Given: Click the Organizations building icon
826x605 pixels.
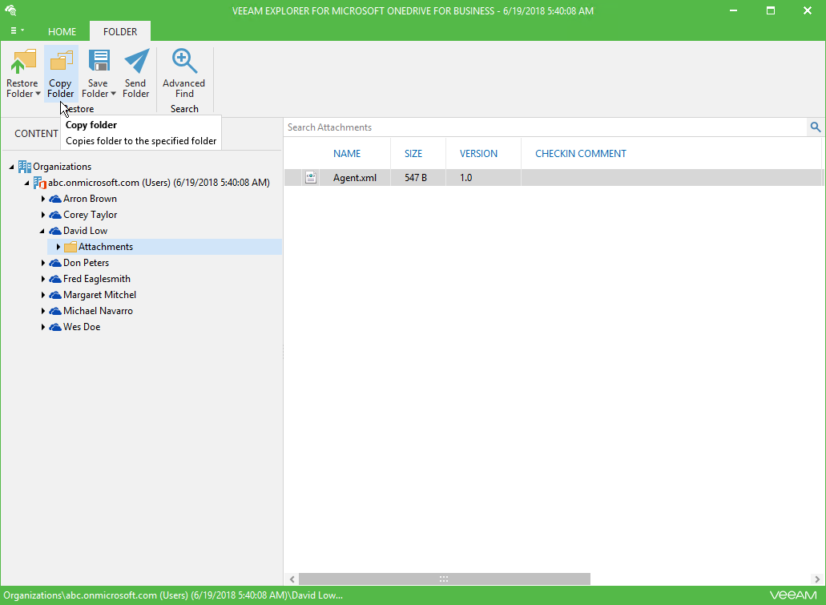Looking at the screenshot, I should click(24, 167).
